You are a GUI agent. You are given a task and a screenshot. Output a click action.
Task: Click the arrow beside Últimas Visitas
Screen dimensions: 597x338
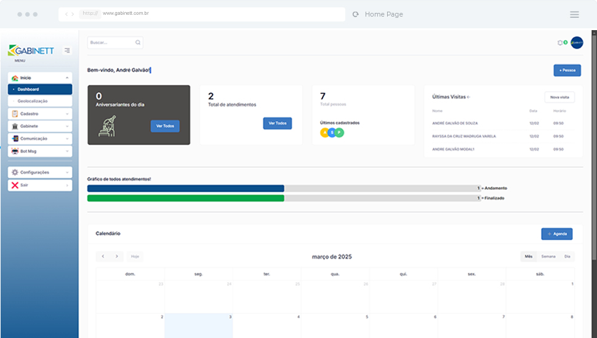point(468,97)
